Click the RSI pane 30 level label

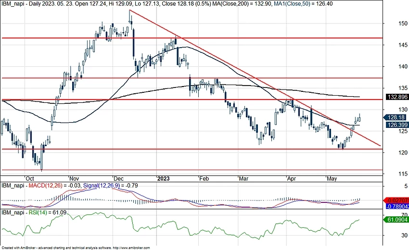[x=404, y=235]
